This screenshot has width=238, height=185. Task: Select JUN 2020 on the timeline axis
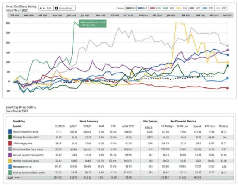pos(72,16)
